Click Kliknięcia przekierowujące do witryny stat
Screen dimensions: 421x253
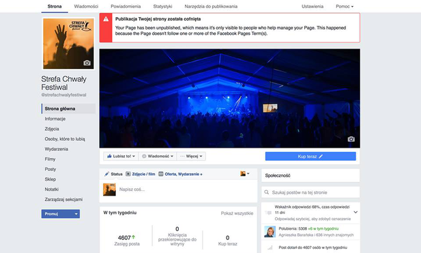pyautogui.click(x=177, y=237)
